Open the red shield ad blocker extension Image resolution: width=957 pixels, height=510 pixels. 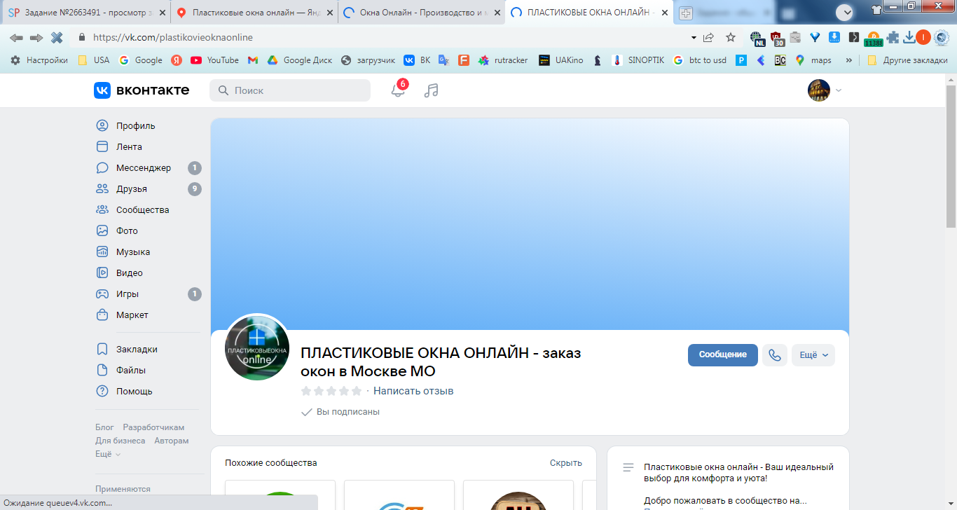tap(777, 39)
